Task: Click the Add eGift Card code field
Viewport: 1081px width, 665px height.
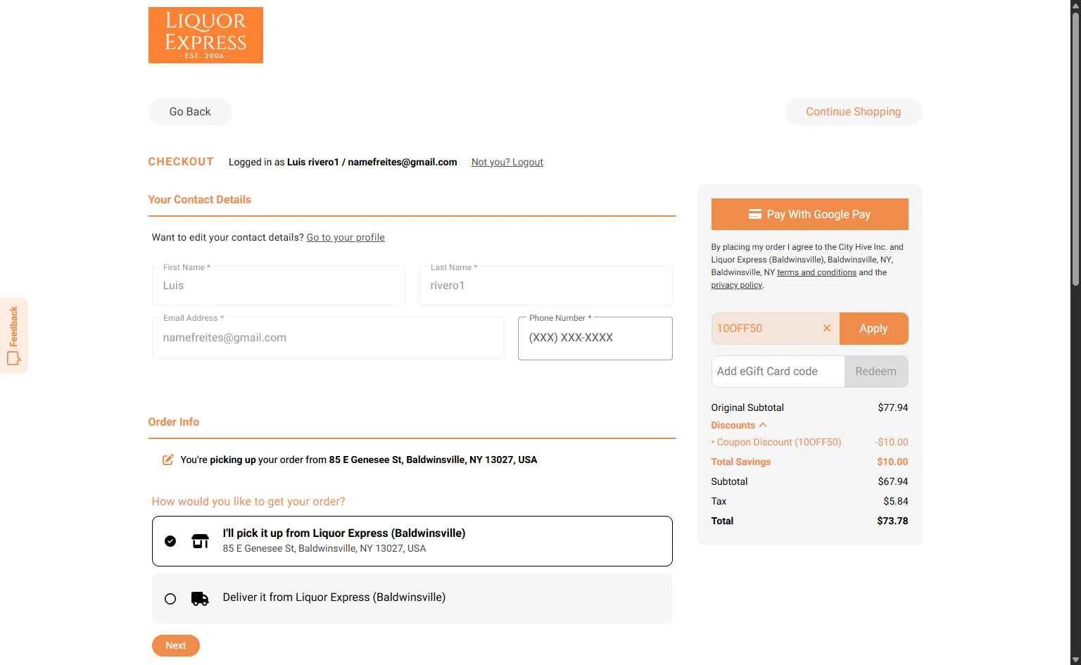Action: (x=778, y=372)
